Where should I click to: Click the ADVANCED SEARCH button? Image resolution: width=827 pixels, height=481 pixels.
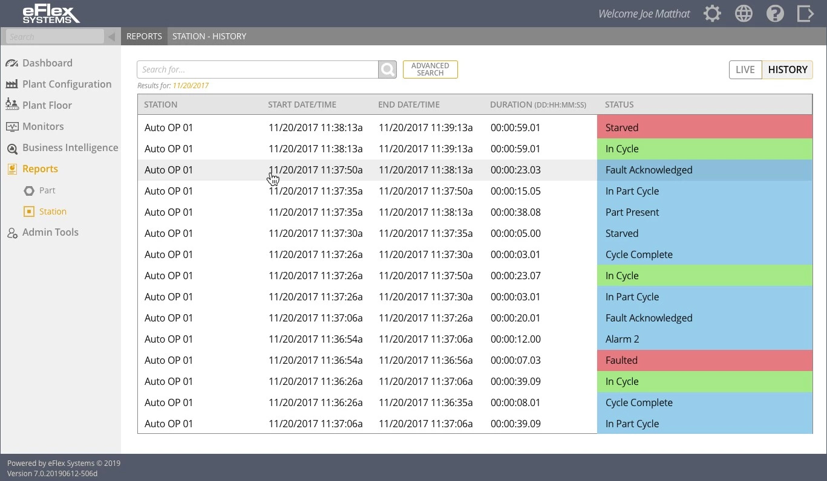430,69
